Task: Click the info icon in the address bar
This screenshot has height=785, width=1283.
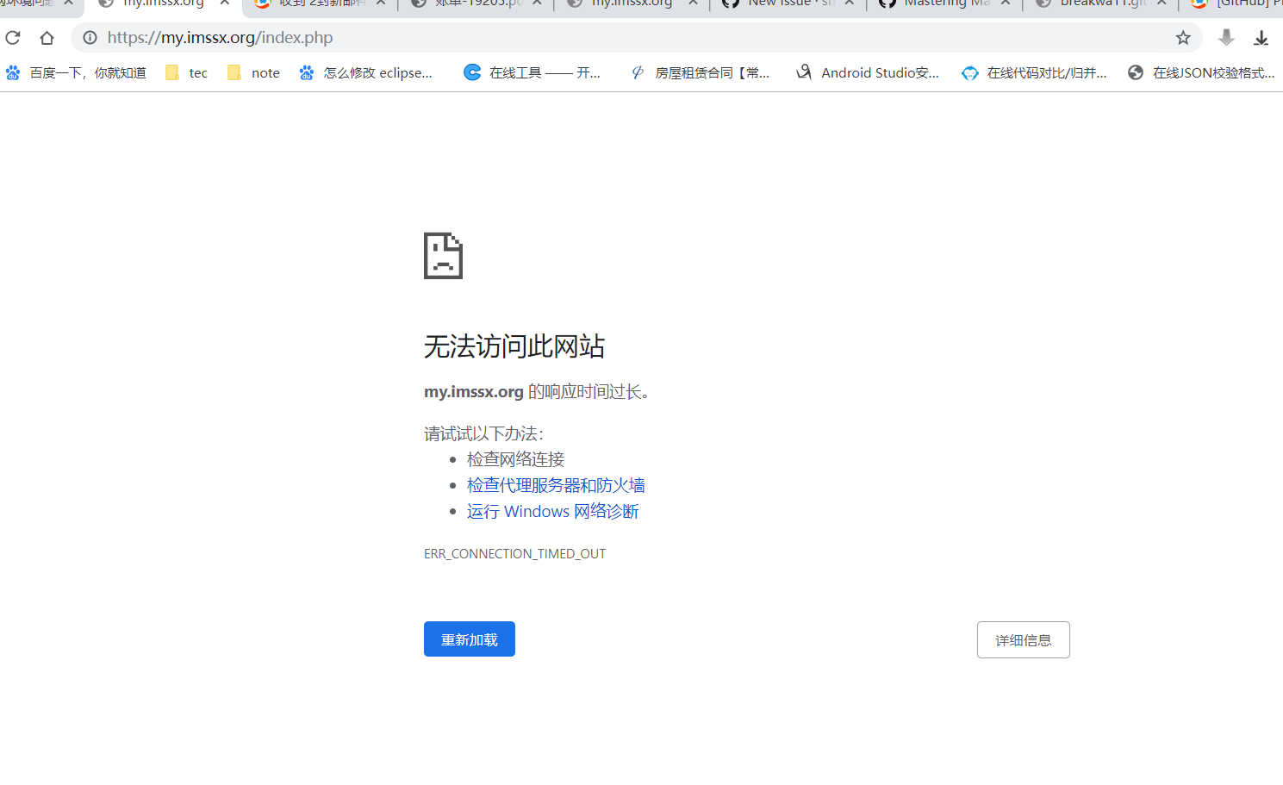Action: (x=90, y=37)
